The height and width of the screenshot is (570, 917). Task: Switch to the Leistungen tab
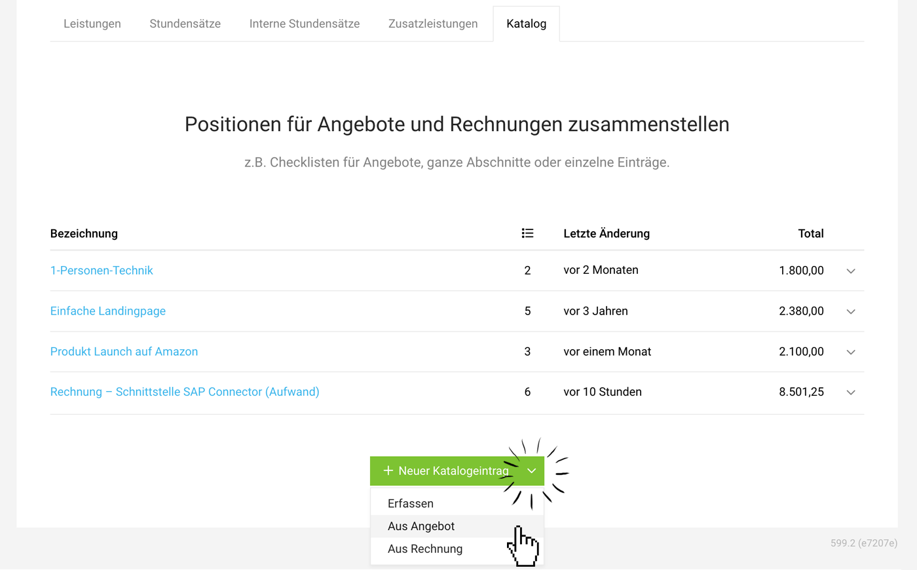[x=92, y=24]
